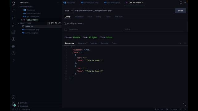Screen dimensions: 198x111
Task: Select the Pre Run tab
Action: coord(119,17)
